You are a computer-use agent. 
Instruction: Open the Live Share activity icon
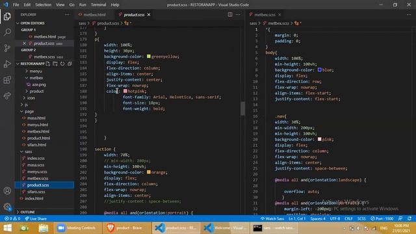[7, 96]
